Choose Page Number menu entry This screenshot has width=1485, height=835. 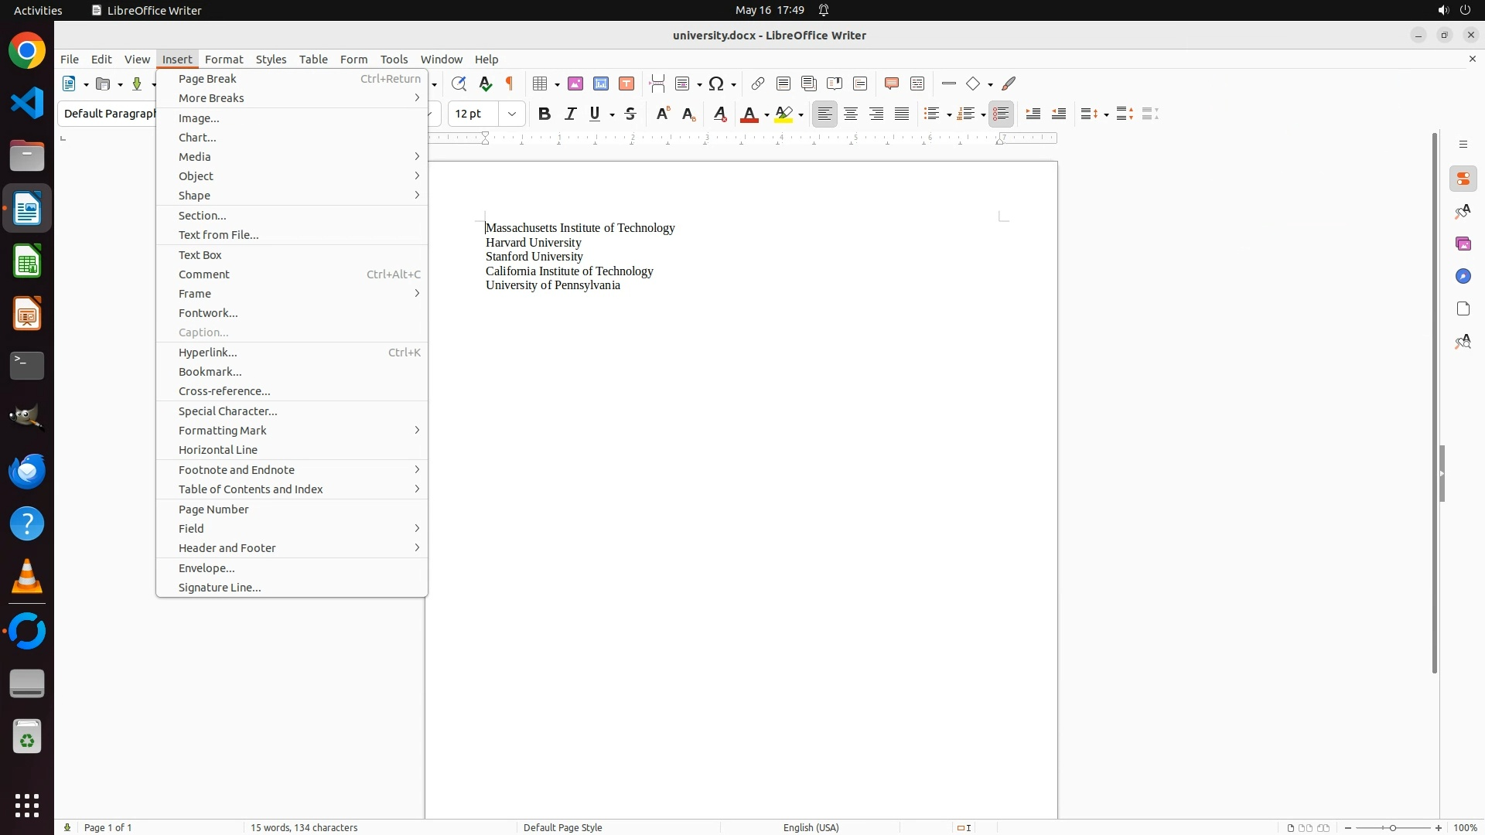click(x=213, y=510)
